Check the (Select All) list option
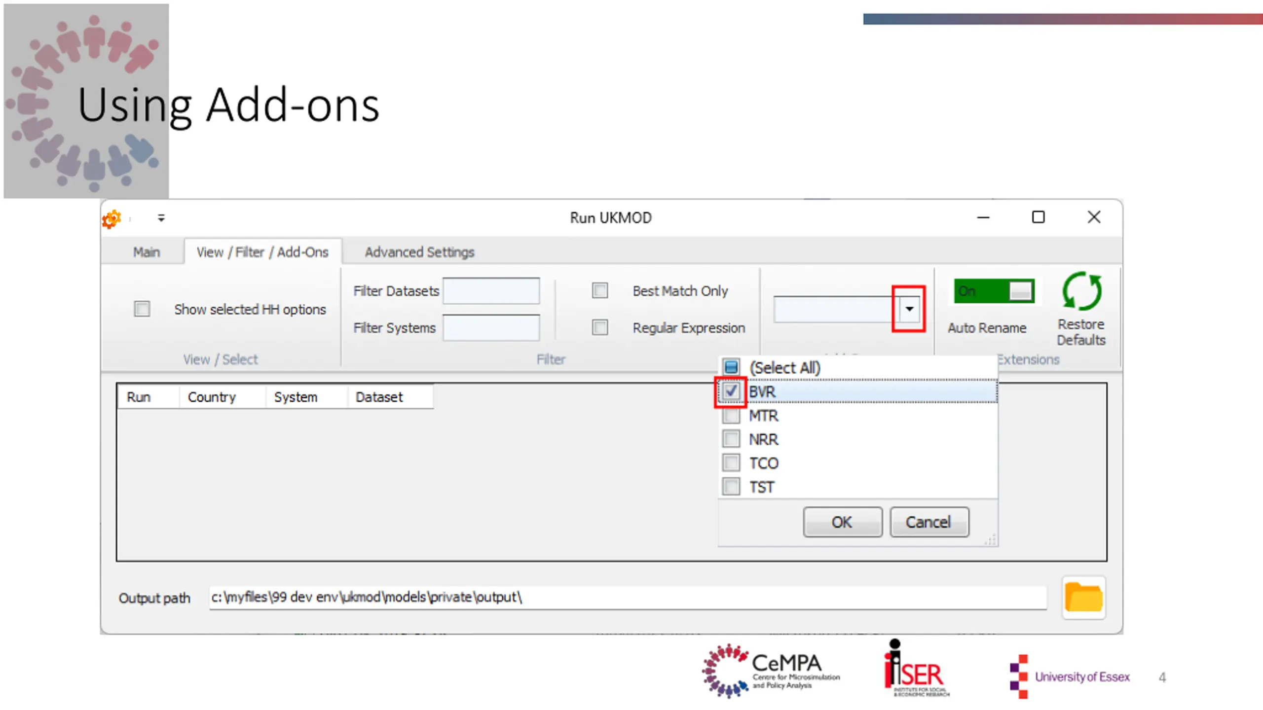The height and width of the screenshot is (710, 1263). pyautogui.click(x=731, y=367)
